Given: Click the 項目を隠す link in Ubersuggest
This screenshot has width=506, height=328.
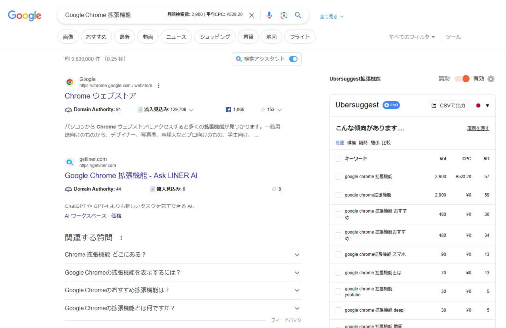Looking at the screenshot, I should click(x=478, y=128).
